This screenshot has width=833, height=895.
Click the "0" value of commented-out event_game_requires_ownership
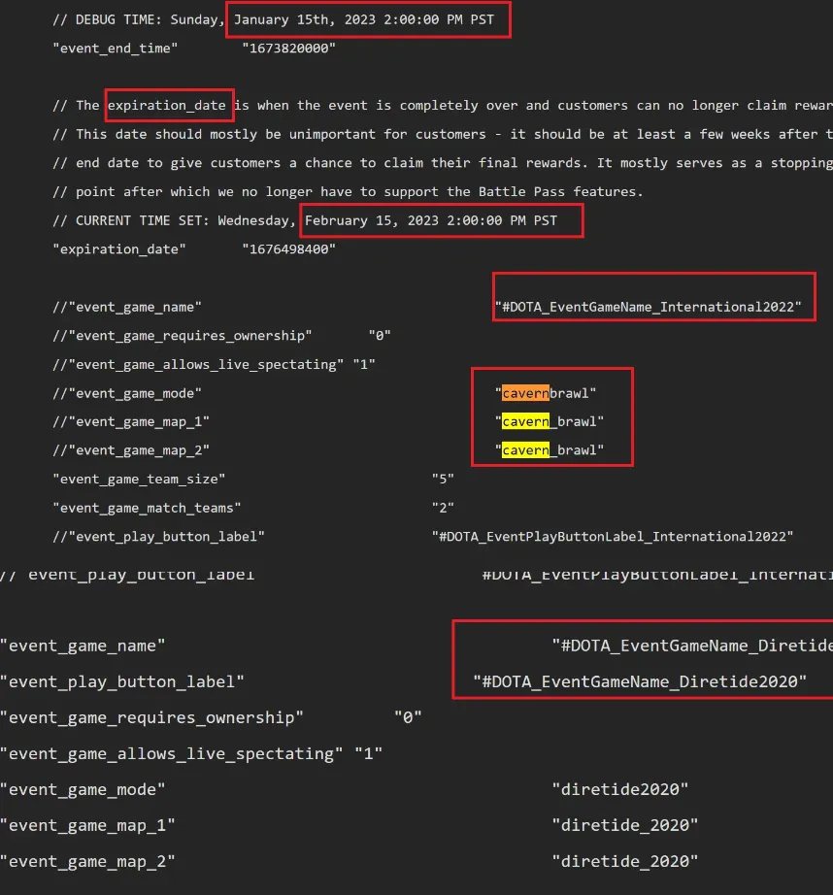(x=380, y=336)
